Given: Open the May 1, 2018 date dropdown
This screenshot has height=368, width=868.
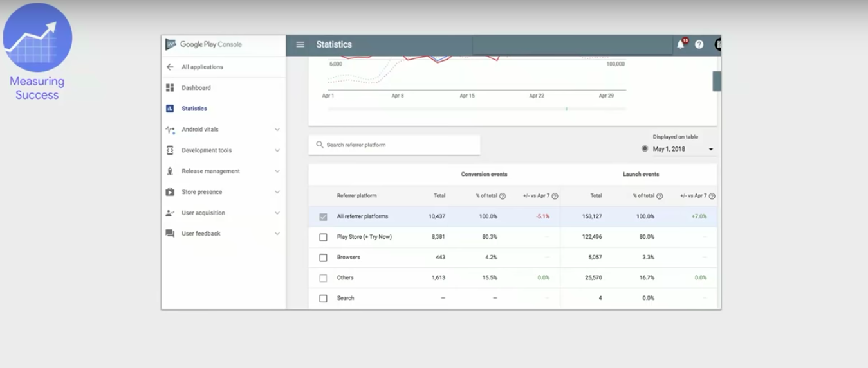Looking at the screenshot, I should pyautogui.click(x=710, y=149).
